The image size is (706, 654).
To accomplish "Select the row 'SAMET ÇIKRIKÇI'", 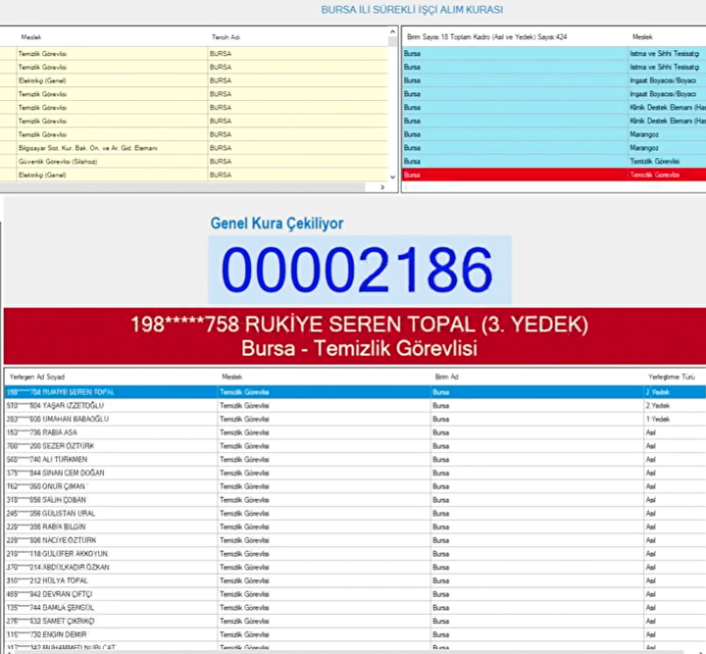I will pyautogui.click(x=355, y=621).
